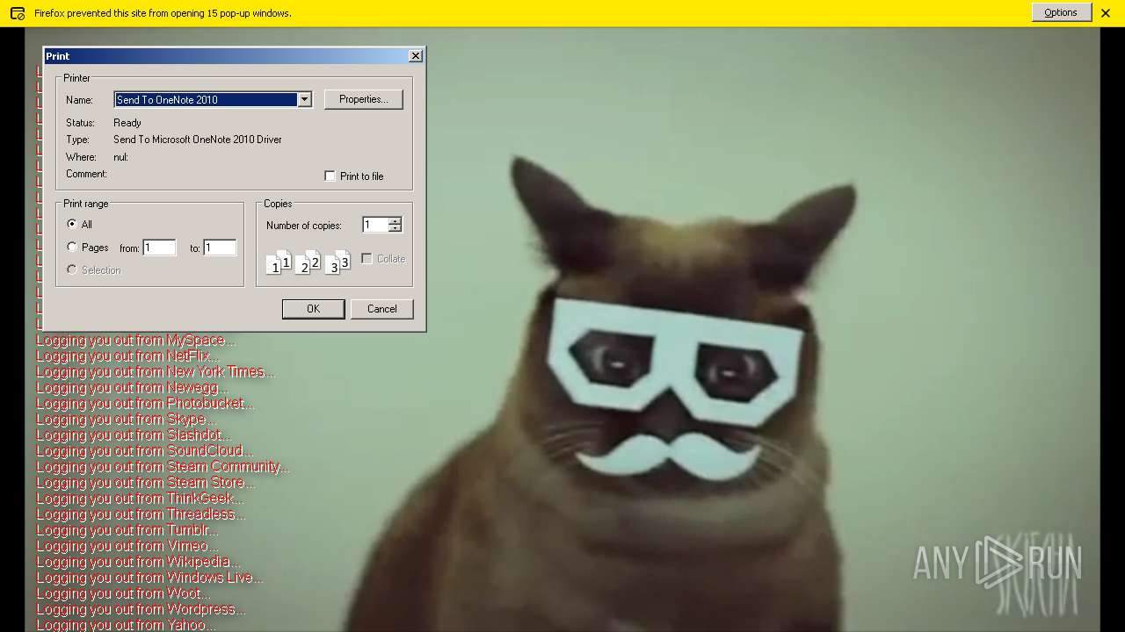The width and height of the screenshot is (1125, 632).
Task: Click the 'Send To Microsoft OneNote 2010 Driver' text
Action: point(198,140)
